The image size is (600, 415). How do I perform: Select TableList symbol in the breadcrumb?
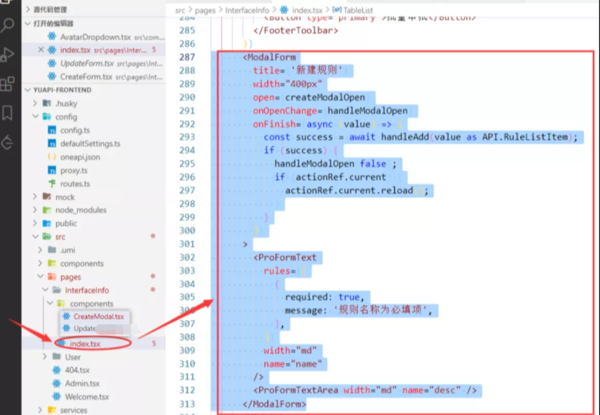click(x=358, y=10)
